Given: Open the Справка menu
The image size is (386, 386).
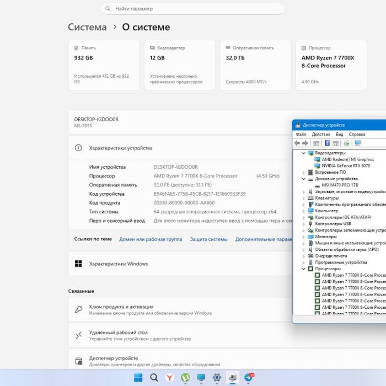Looking at the screenshot, I should click(x=357, y=134).
